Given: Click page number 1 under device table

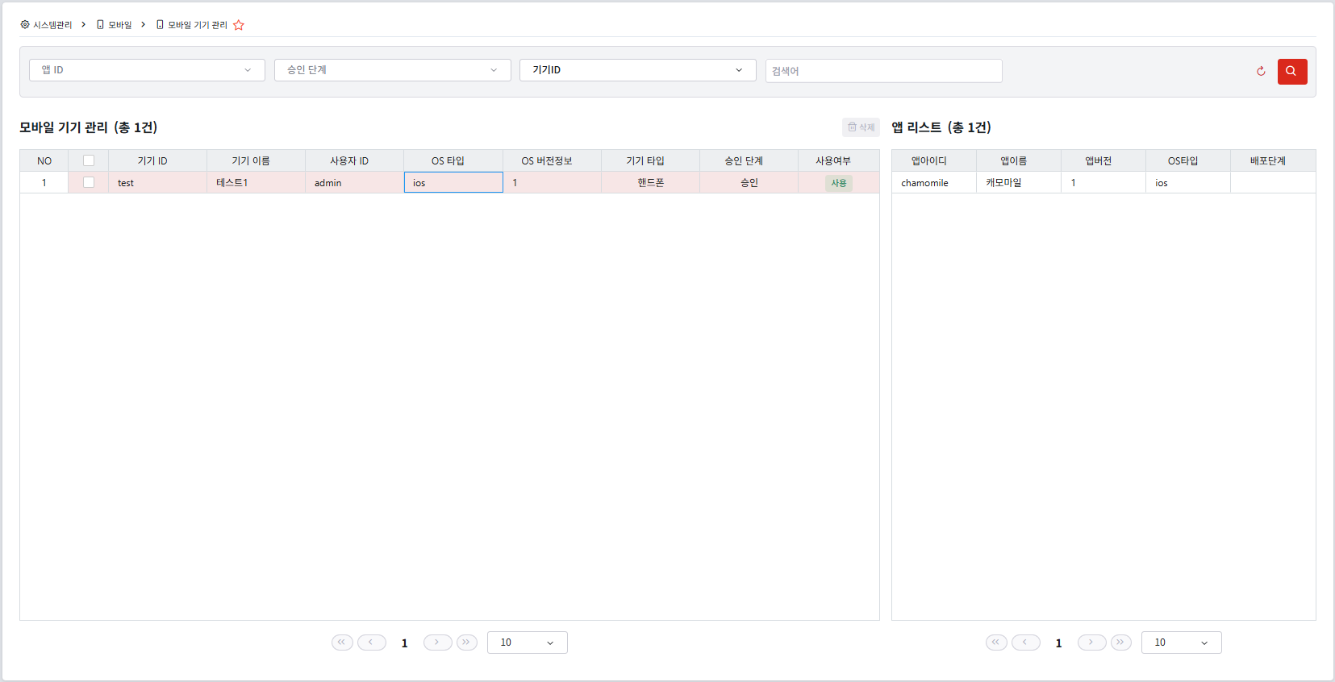Looking at the screenshot, I should (404, 643).
